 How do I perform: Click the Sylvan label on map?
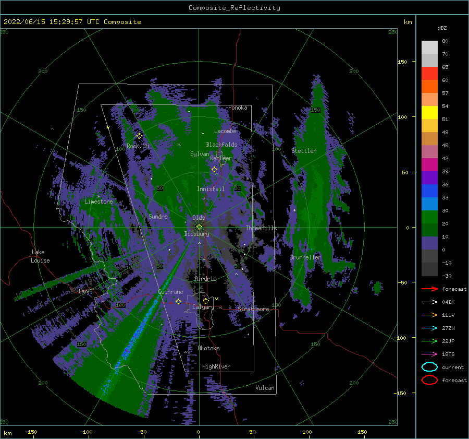tap(200, 154)
